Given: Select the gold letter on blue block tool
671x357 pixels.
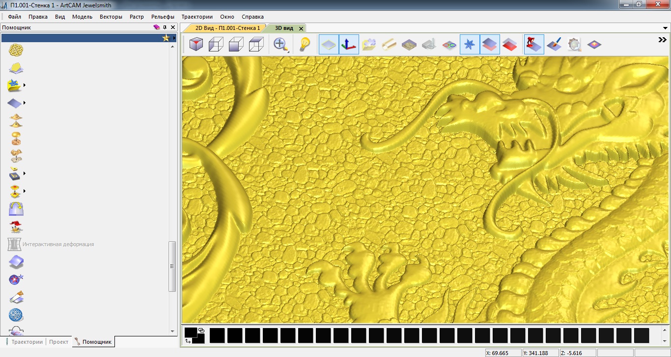Looking at the screenshot, I should [14, 173].
